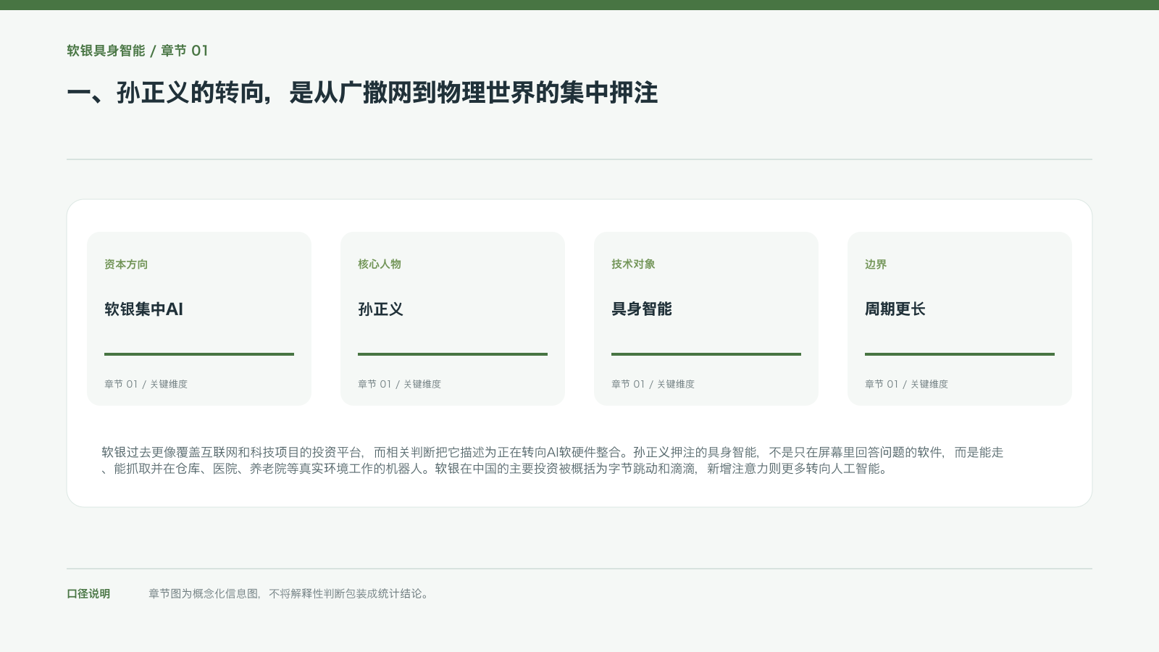
Task: Click "章节 01 / 关键维度" under 软银集中AI
Action: click(x=146, y=384)
